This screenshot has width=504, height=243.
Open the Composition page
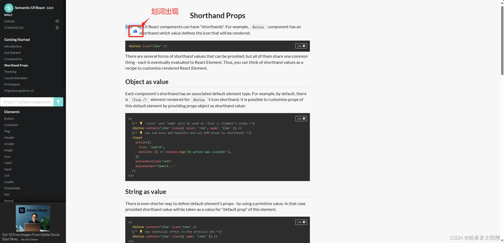(13, 59)
